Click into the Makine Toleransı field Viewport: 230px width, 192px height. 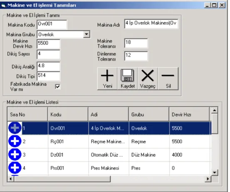click(x=136, y=43)
